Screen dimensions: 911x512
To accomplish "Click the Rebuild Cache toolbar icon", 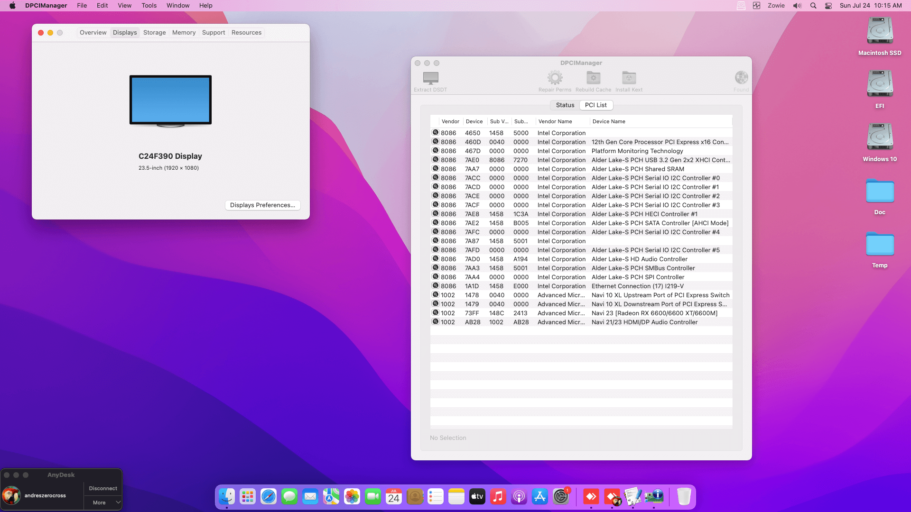I will click(593, 77).
